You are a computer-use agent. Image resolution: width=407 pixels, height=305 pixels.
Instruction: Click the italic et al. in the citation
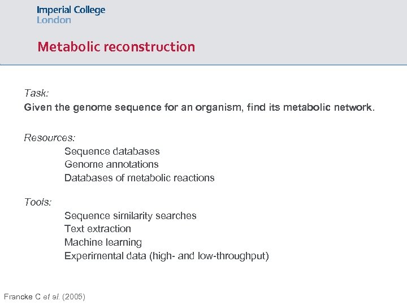point(53,297)
